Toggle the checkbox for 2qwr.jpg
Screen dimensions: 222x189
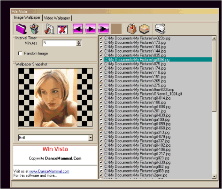pyautogui.click(x=101, y=175)
